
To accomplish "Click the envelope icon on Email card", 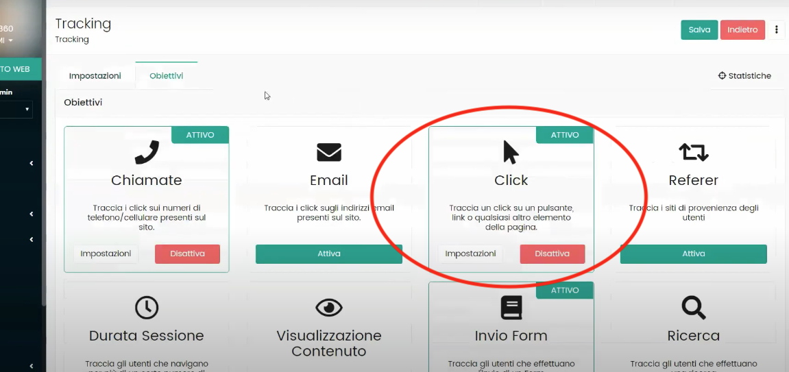I will 329,152.
